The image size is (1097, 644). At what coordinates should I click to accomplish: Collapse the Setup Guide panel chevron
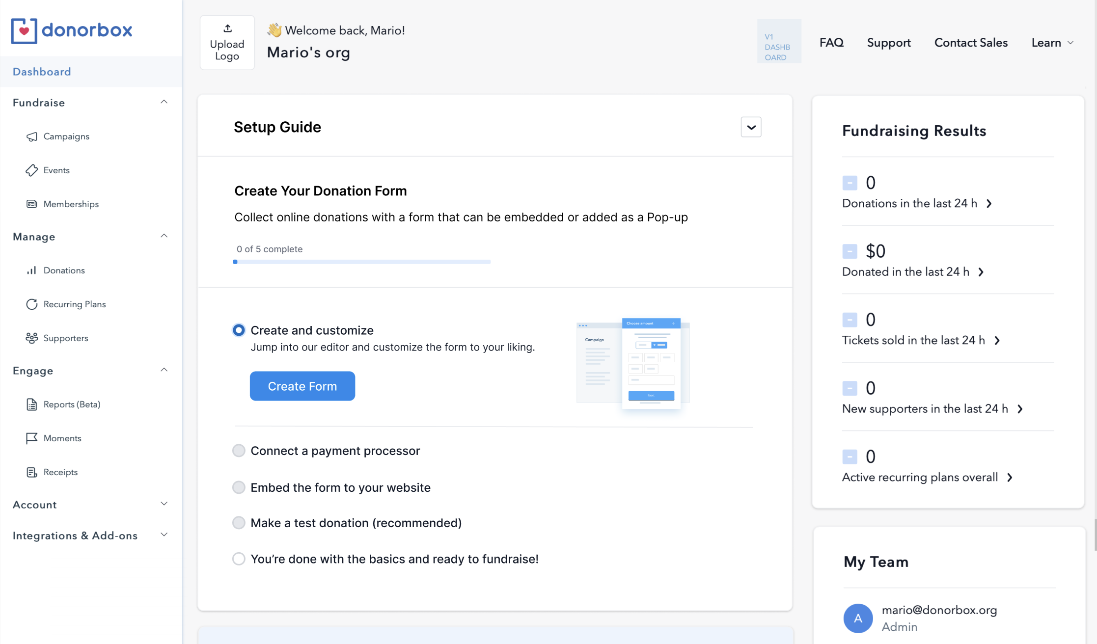coord(751,127)
